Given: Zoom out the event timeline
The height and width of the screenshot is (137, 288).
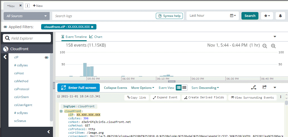Looking at the screenshot, I should 265,46.
